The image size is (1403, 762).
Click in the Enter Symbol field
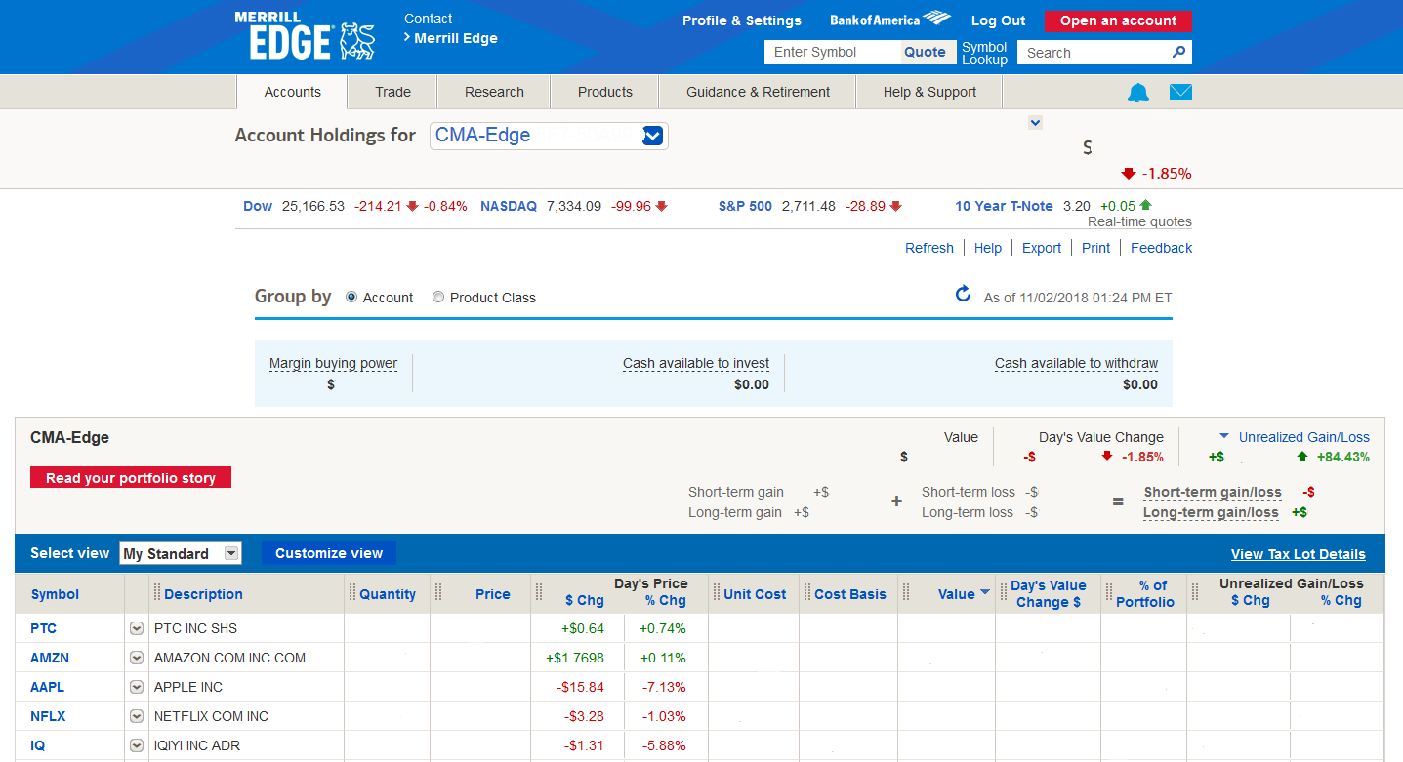pyautogui.click(x=832, y=52)
